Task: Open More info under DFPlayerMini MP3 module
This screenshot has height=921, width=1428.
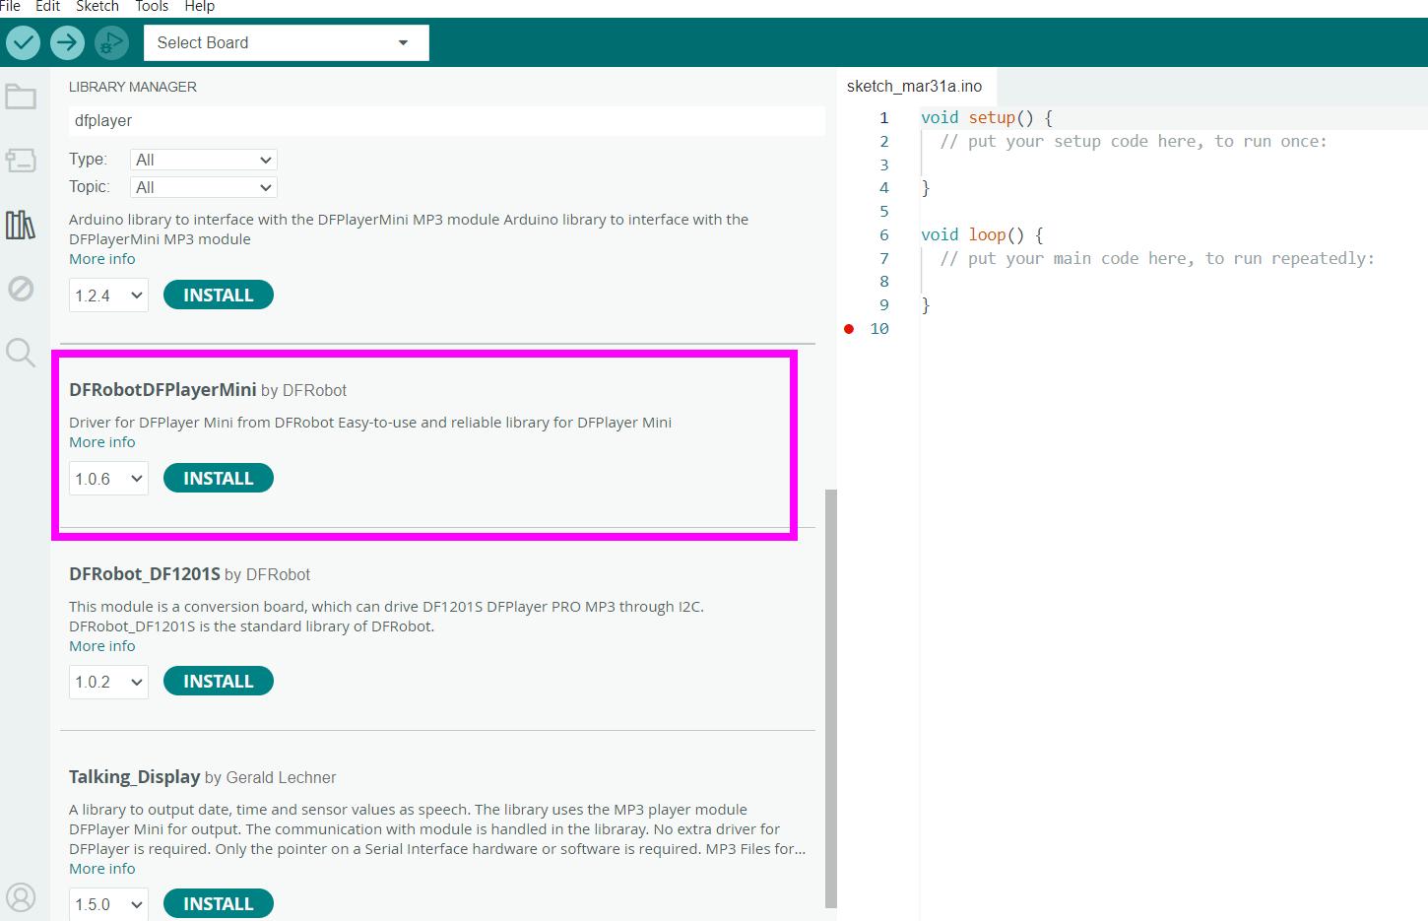Action: click(x=102, y=259)
